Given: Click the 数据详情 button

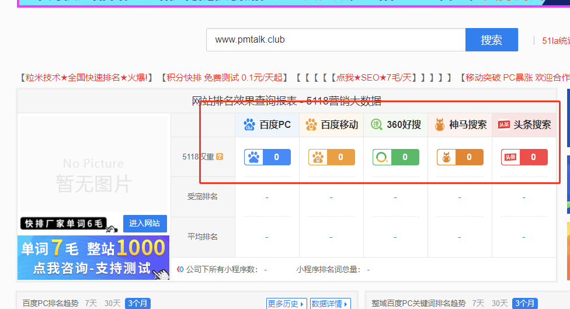Looking at the screenshot, I should coord(330,304).
